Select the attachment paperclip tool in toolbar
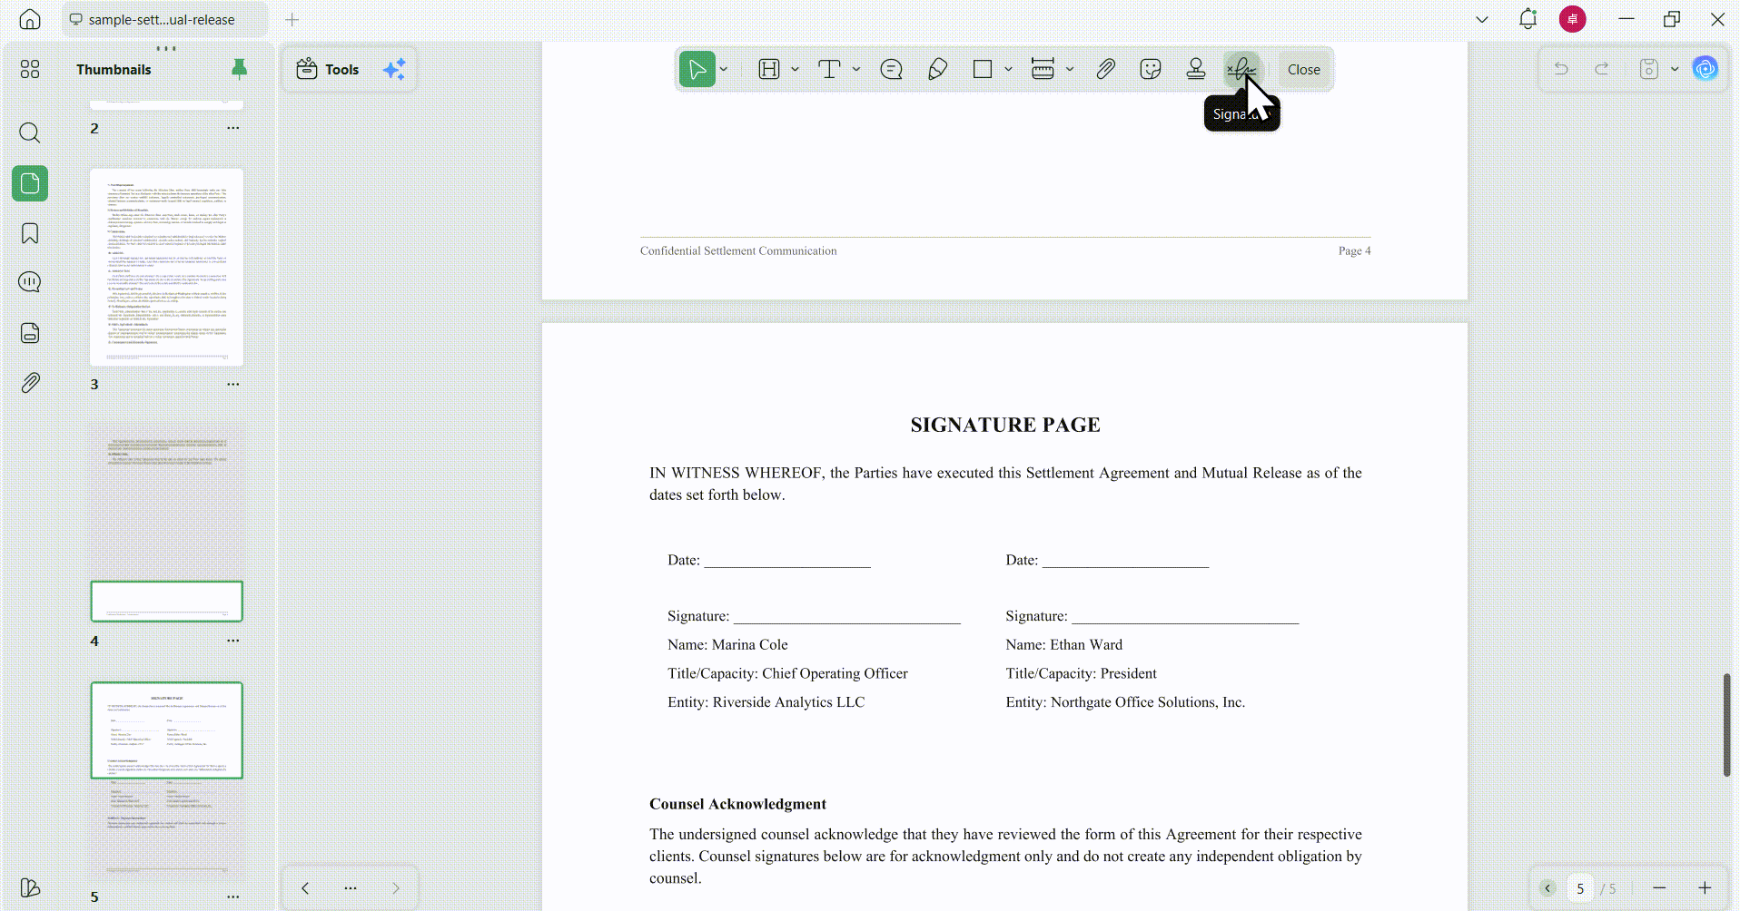Viewport: 1740px width, 911px height. (x=1105, y=69)
